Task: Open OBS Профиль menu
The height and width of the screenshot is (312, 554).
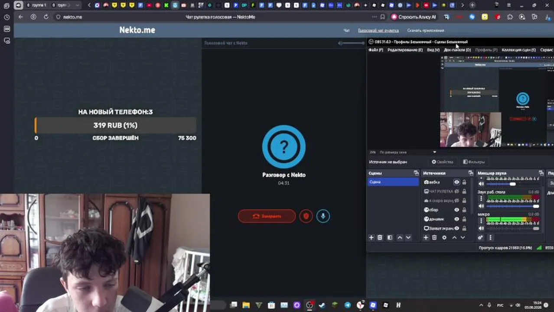Action: coord(486,50)
